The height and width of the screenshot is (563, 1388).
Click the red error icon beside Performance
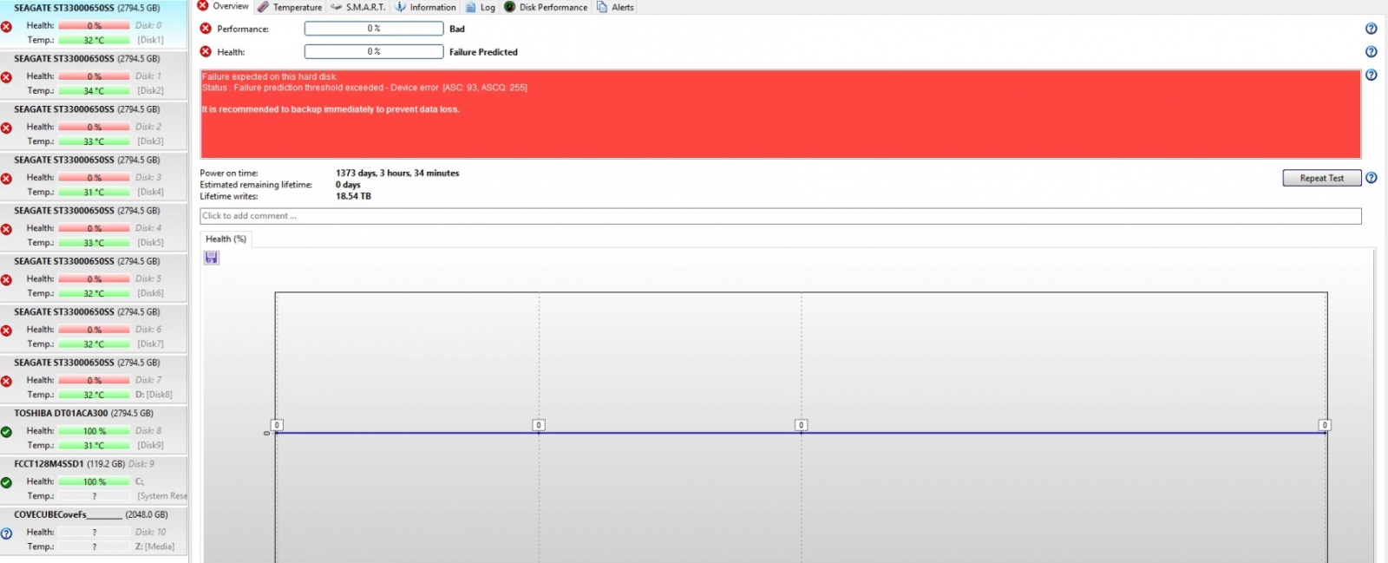[206, 29]
